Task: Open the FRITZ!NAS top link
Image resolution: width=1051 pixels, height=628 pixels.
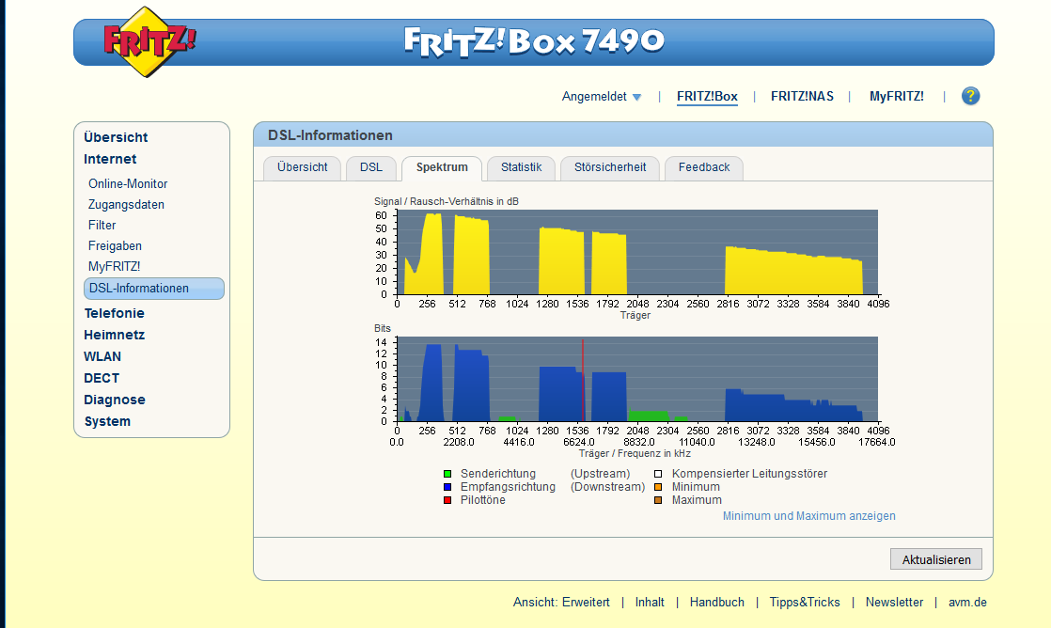Action: [x=802, y=96]
